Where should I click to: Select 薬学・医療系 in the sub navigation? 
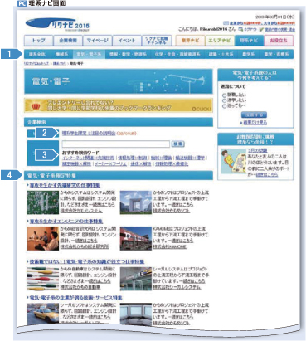pyautogui.click(x=276, y=54)
